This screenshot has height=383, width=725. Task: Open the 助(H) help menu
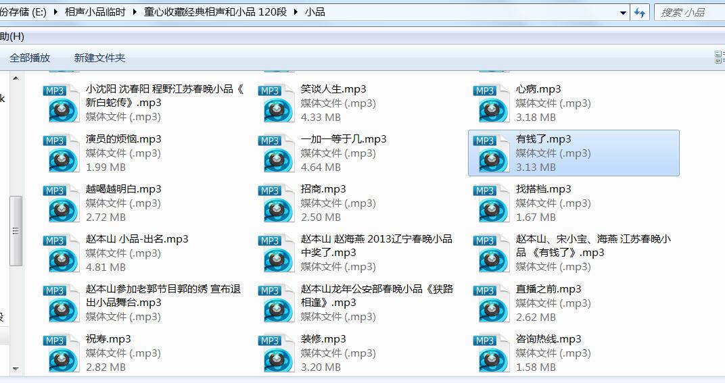pos(12,36)
